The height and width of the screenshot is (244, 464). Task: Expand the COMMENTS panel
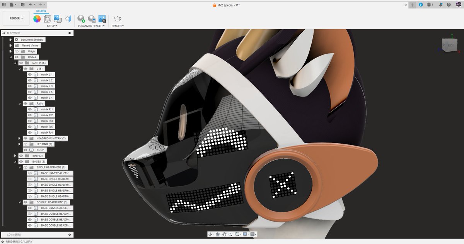(70, 234)
